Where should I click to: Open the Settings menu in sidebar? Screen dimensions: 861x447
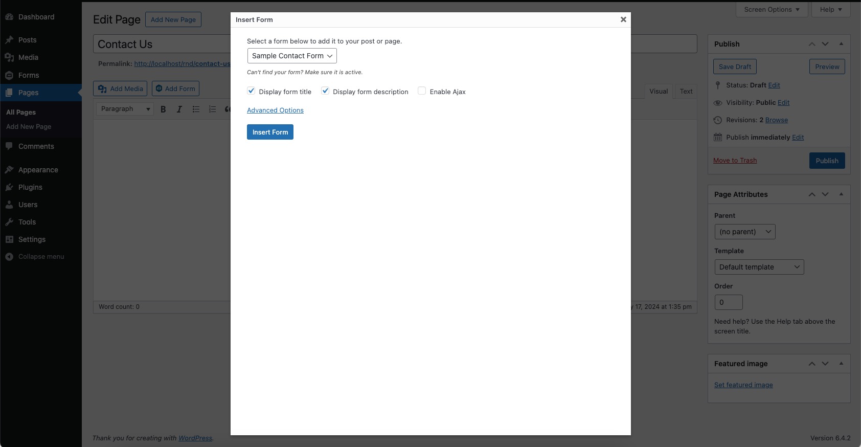41,239
